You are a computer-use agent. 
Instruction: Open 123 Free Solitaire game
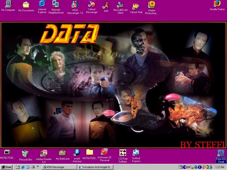(123, 153)
